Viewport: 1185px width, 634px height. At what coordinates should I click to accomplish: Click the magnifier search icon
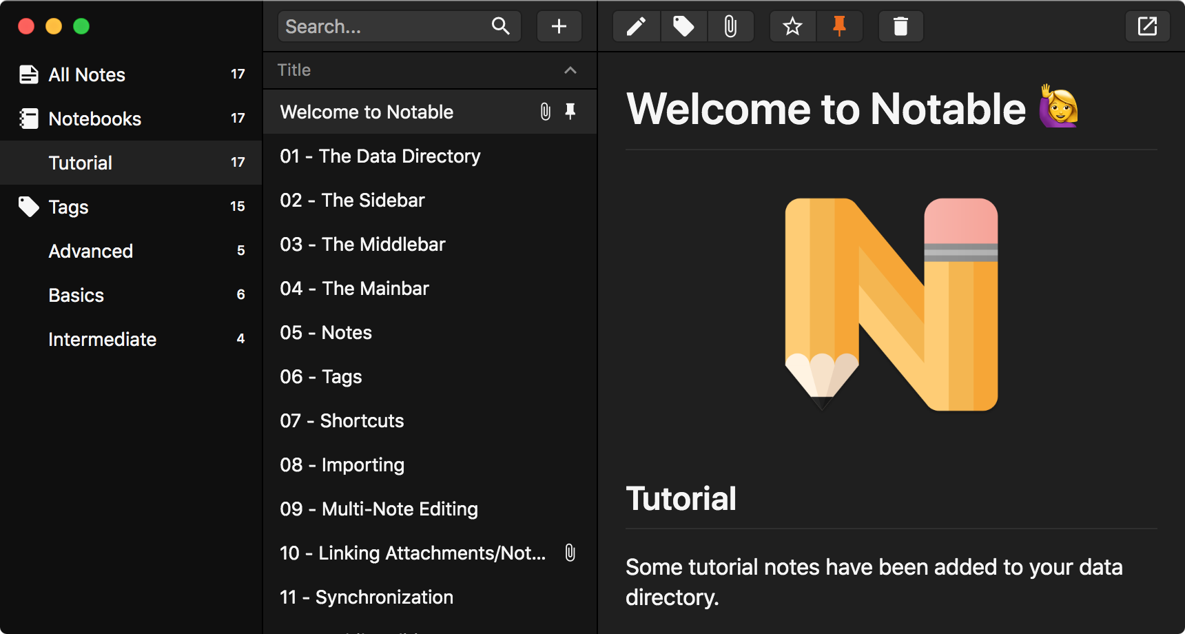[x=501, y=27]
